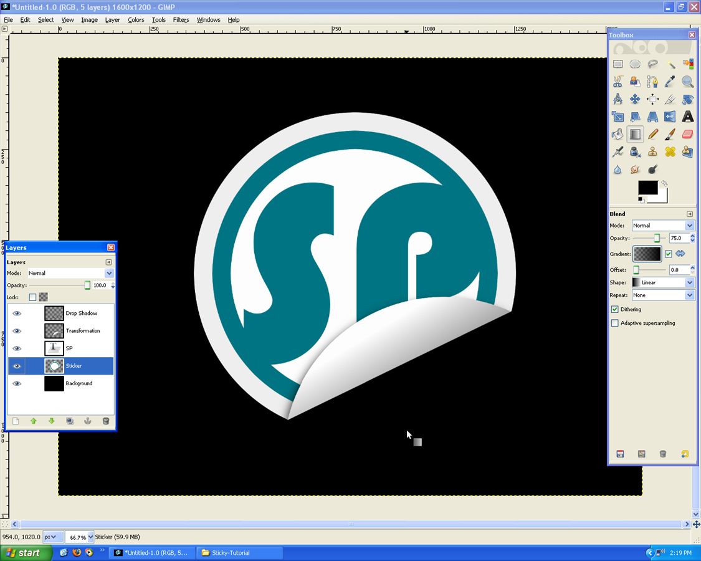Open Blend options tab menu arrow
Image resolution: width=701 pixels, height=561 pixels.
[689, 214]
